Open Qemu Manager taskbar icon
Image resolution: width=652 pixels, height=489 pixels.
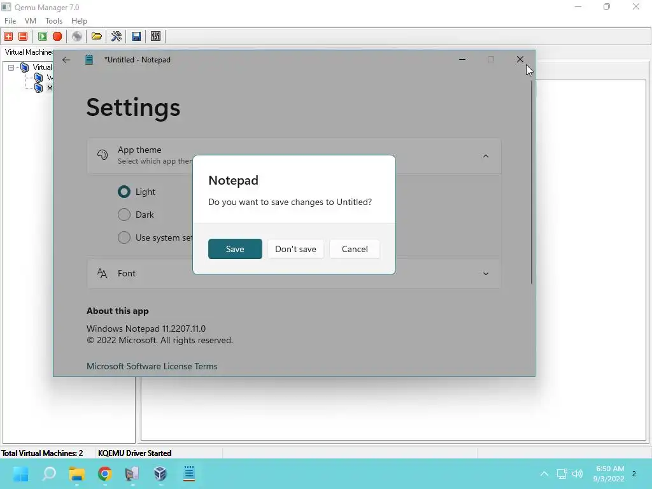coord(132,474)
